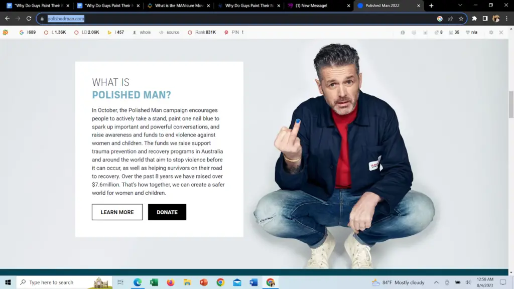Open the Google index value 689
Viewport: 514px width, 289px height.
pos(28,32)
